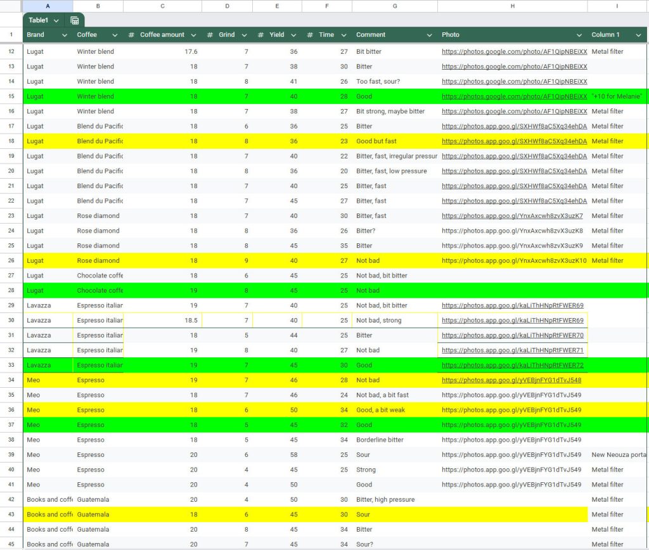Select the Photo header cell
649x550 pixels.
tap(512, 35)
